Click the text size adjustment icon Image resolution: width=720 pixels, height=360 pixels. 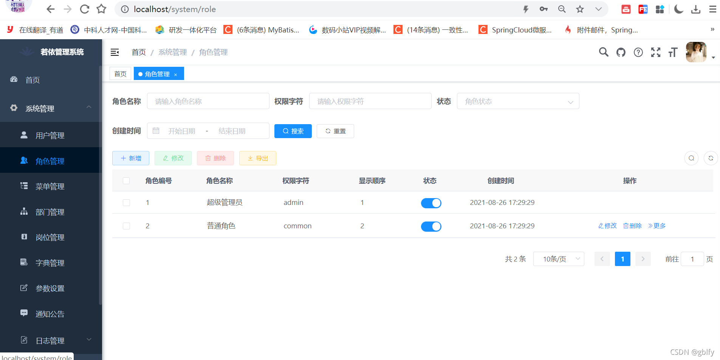click(673, 52)
